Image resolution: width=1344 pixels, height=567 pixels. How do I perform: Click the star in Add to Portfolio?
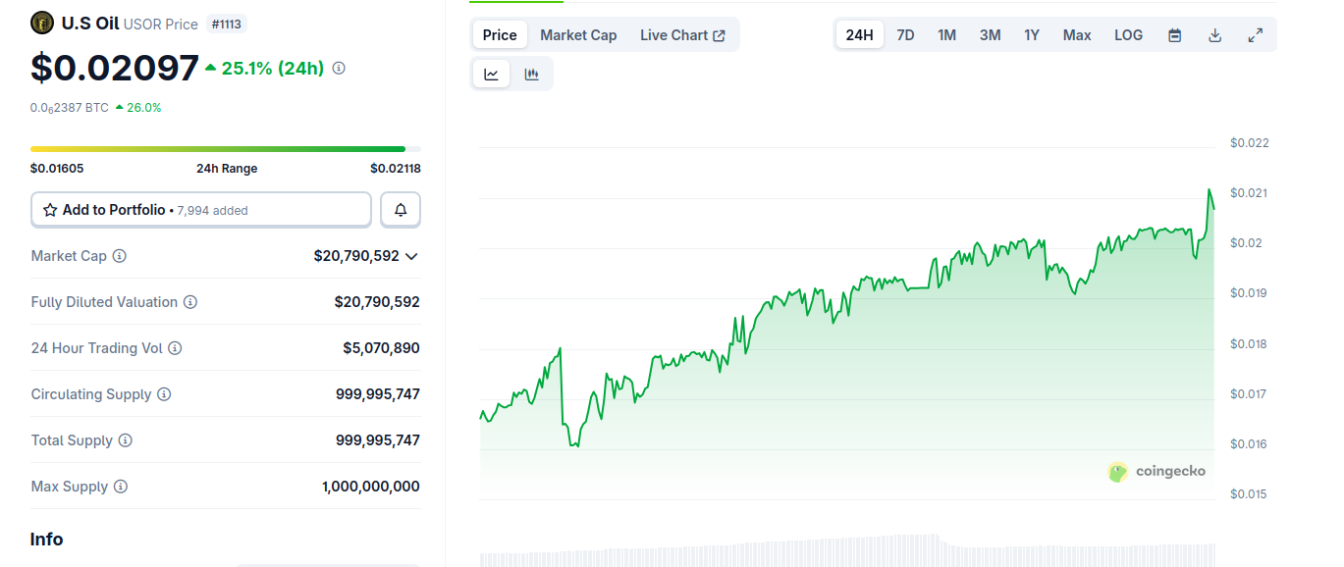(50, 210)
